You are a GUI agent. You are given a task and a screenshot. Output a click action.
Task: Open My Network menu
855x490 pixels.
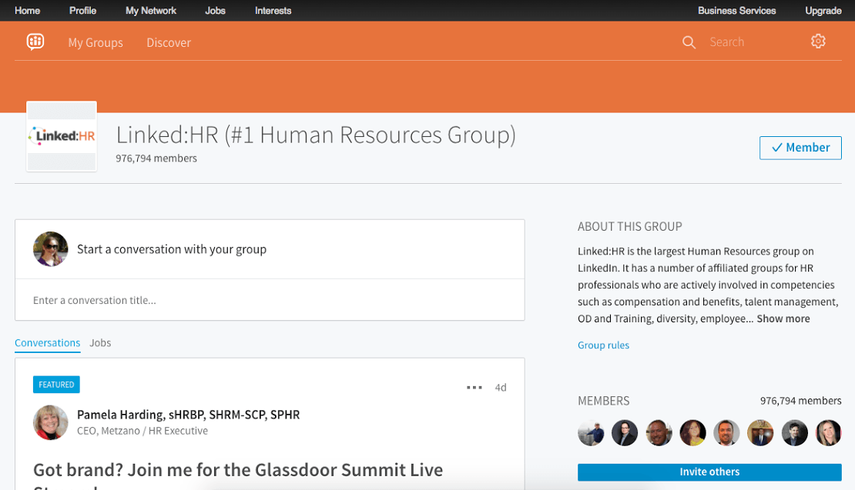click(x=151, y=10)
